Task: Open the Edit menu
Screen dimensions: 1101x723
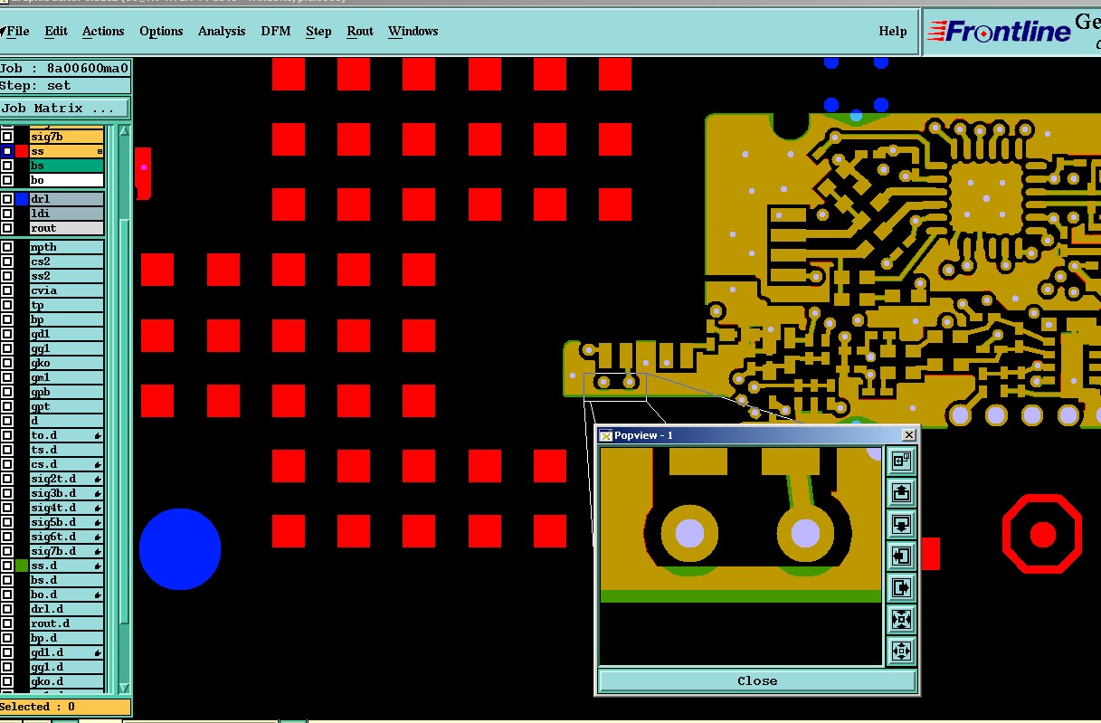Action: point(56,31)
